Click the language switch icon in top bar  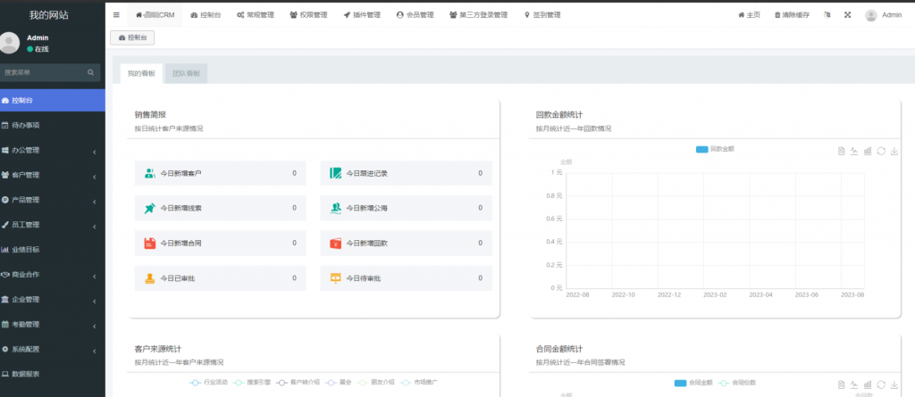[x=827, y=15]
